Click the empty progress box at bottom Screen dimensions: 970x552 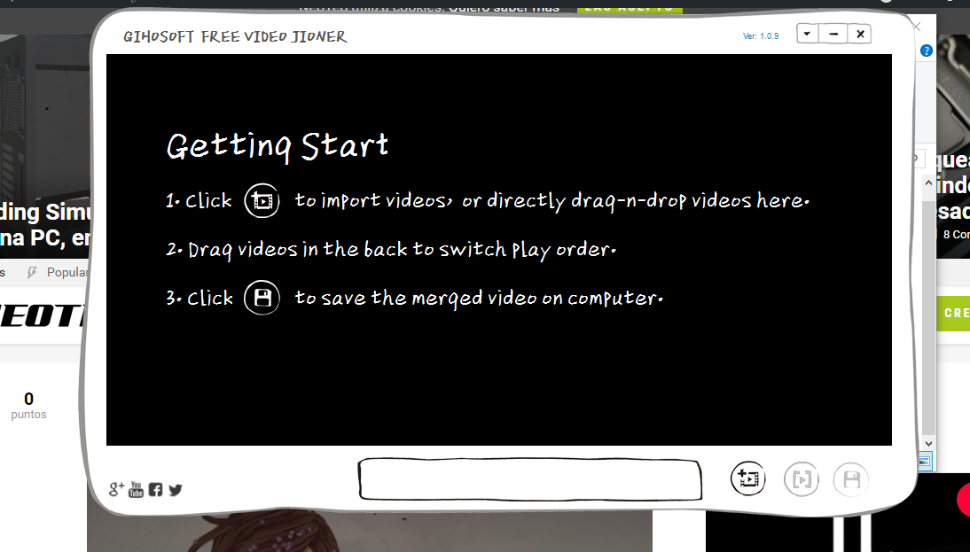530,479
